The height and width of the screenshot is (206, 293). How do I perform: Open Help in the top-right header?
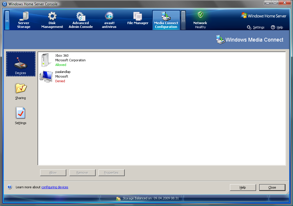277,27
